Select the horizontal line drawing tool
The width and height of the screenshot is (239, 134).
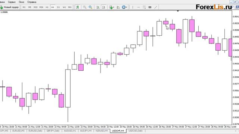click(x=139, y=7)
